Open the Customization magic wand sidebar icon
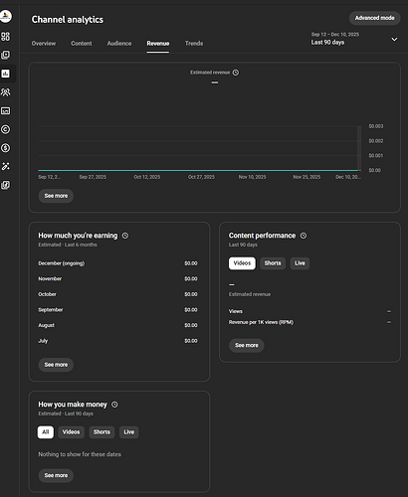408x497 pixels. click(5, 166)
